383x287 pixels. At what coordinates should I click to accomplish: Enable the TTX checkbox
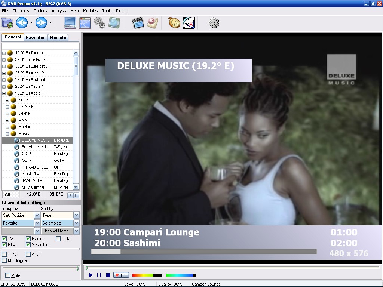click(4, 254)
